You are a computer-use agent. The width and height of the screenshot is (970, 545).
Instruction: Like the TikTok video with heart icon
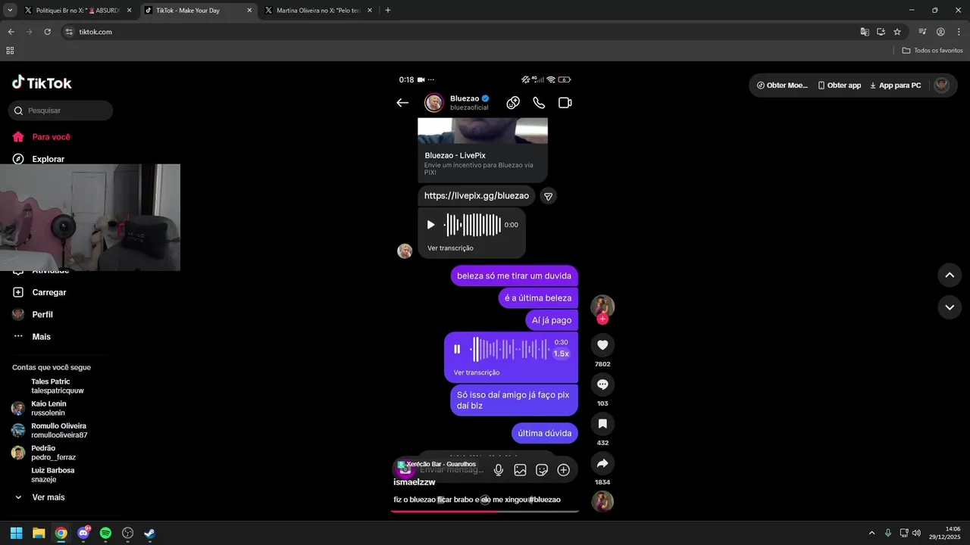(602, 345)
